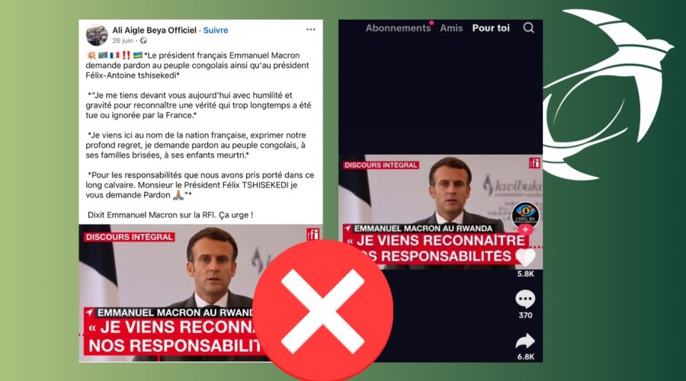Open Ali Aigle Beya Officiel page name
The height and width of the screenshot is (381, 686).
154,30
